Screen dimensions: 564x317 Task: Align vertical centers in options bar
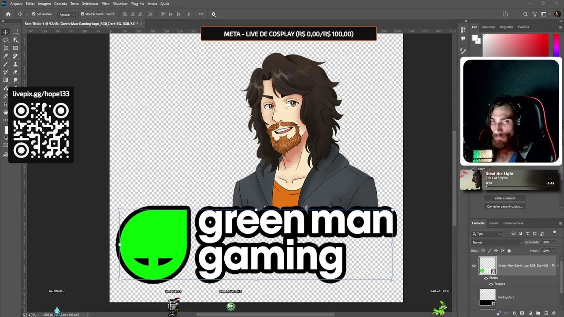(171, 14)
